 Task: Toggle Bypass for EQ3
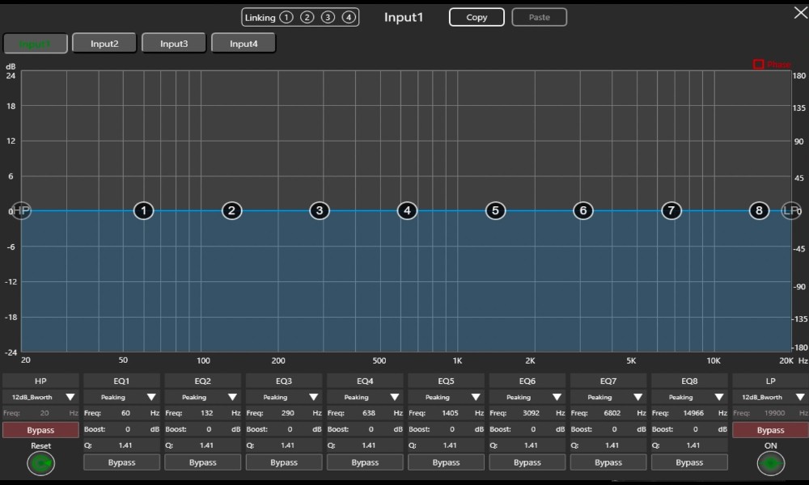pos(284,462)
